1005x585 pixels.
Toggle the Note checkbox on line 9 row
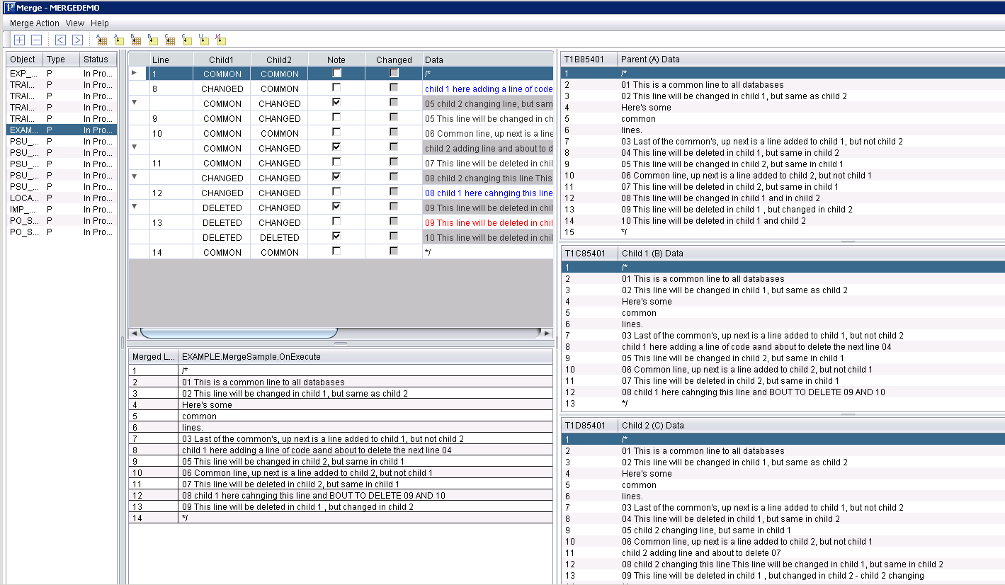336,118
